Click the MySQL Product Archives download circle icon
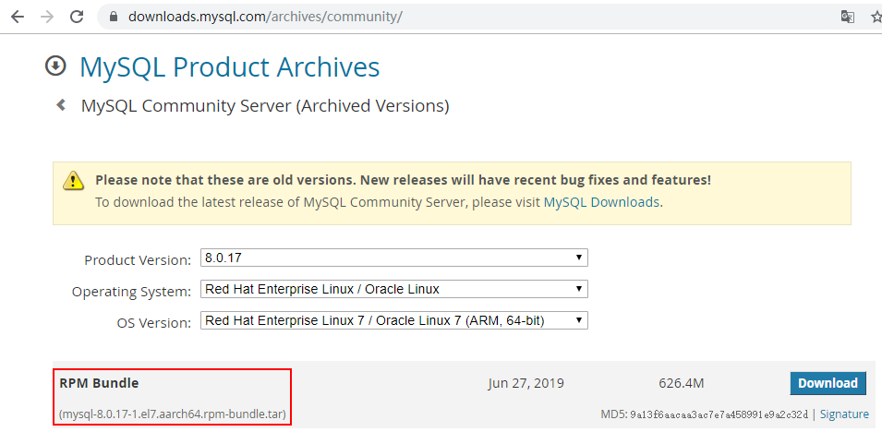 point(55,66)
